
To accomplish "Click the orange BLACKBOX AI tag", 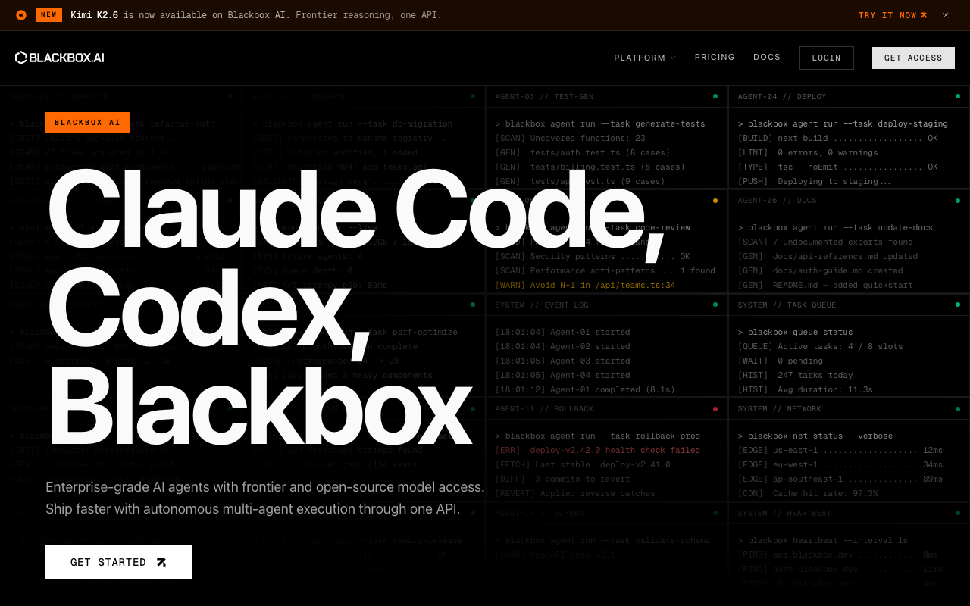I will pyautogui.click(x=88, y=122).
